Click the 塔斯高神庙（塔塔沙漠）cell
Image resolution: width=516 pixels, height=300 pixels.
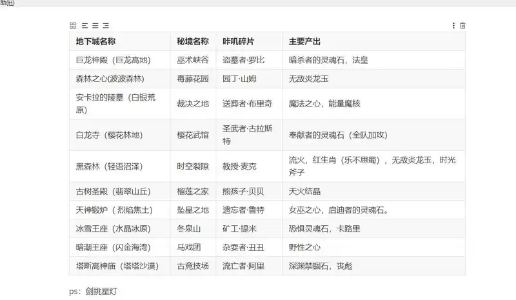click(x=120, y=266)
